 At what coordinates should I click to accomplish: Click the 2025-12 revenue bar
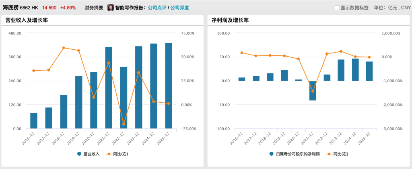169,86
